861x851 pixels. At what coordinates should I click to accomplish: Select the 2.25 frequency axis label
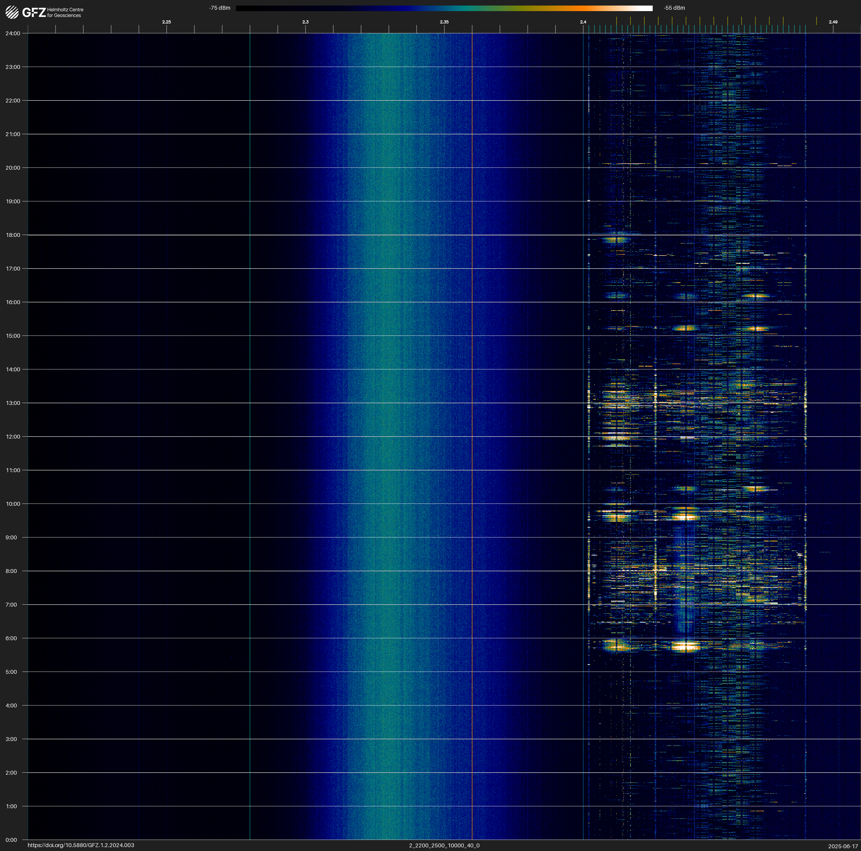(166, 22)
